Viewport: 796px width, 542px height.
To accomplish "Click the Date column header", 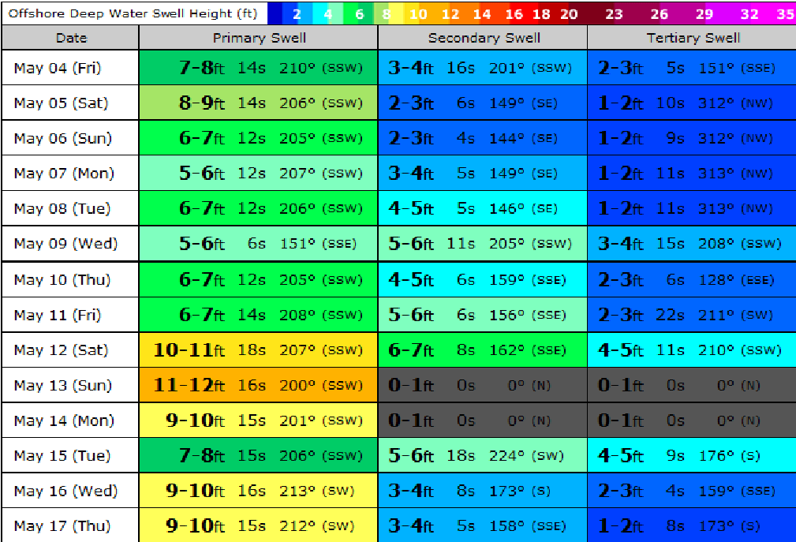I will click(71, 38).
